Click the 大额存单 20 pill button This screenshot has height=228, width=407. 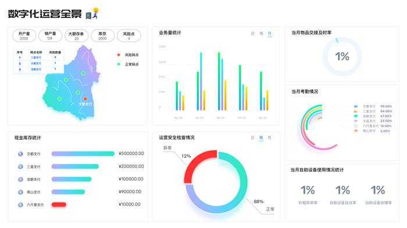(x=76, y=36)
